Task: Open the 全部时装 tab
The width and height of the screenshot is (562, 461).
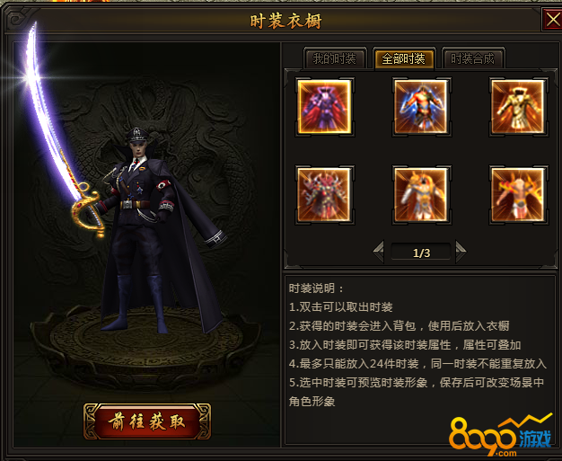Action: tap(404, 58)
